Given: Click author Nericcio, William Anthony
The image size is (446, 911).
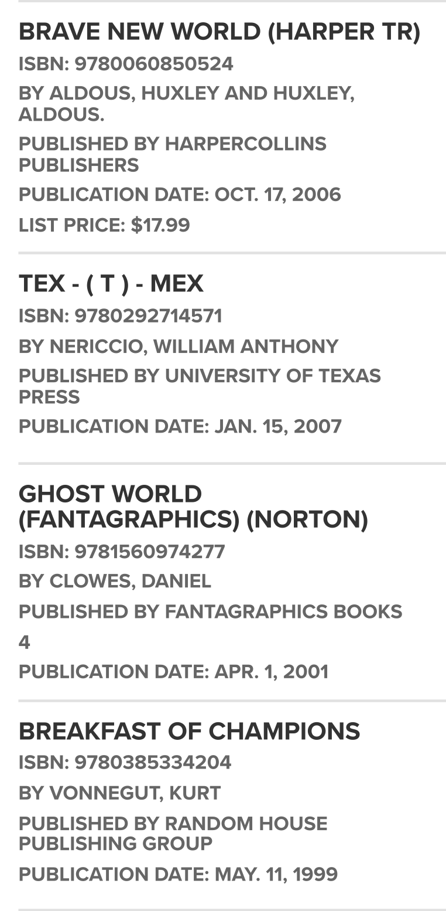Looking at the screenshot, I should point(179,346).
